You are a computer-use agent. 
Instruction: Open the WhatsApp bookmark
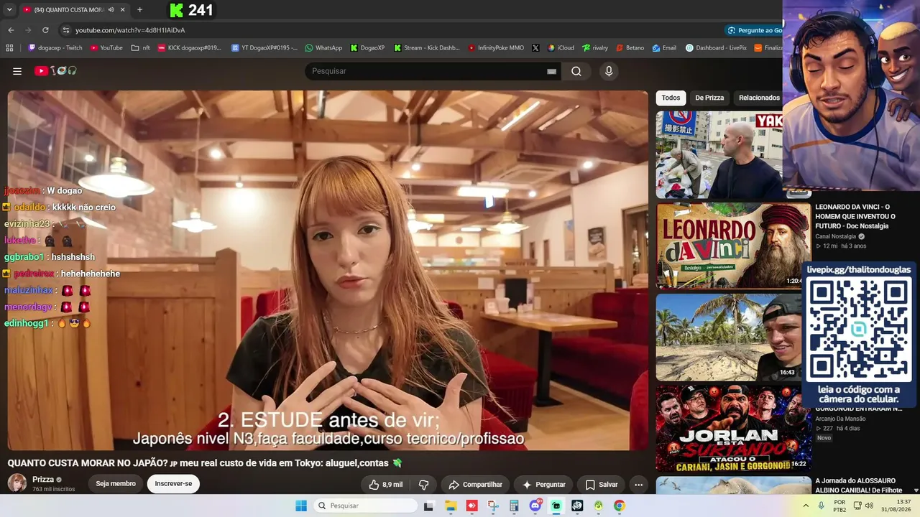tap(323, 48)
